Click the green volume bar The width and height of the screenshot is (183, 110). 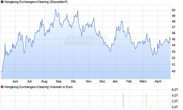tap(146, 101)
